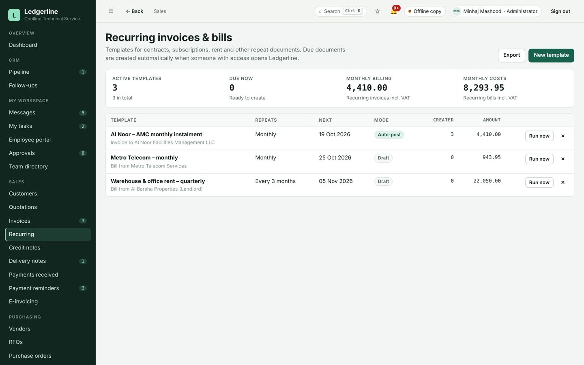Viewport: 584px width, 365px height.
Task: Open the Employee portal
Action: click(48, 140)
